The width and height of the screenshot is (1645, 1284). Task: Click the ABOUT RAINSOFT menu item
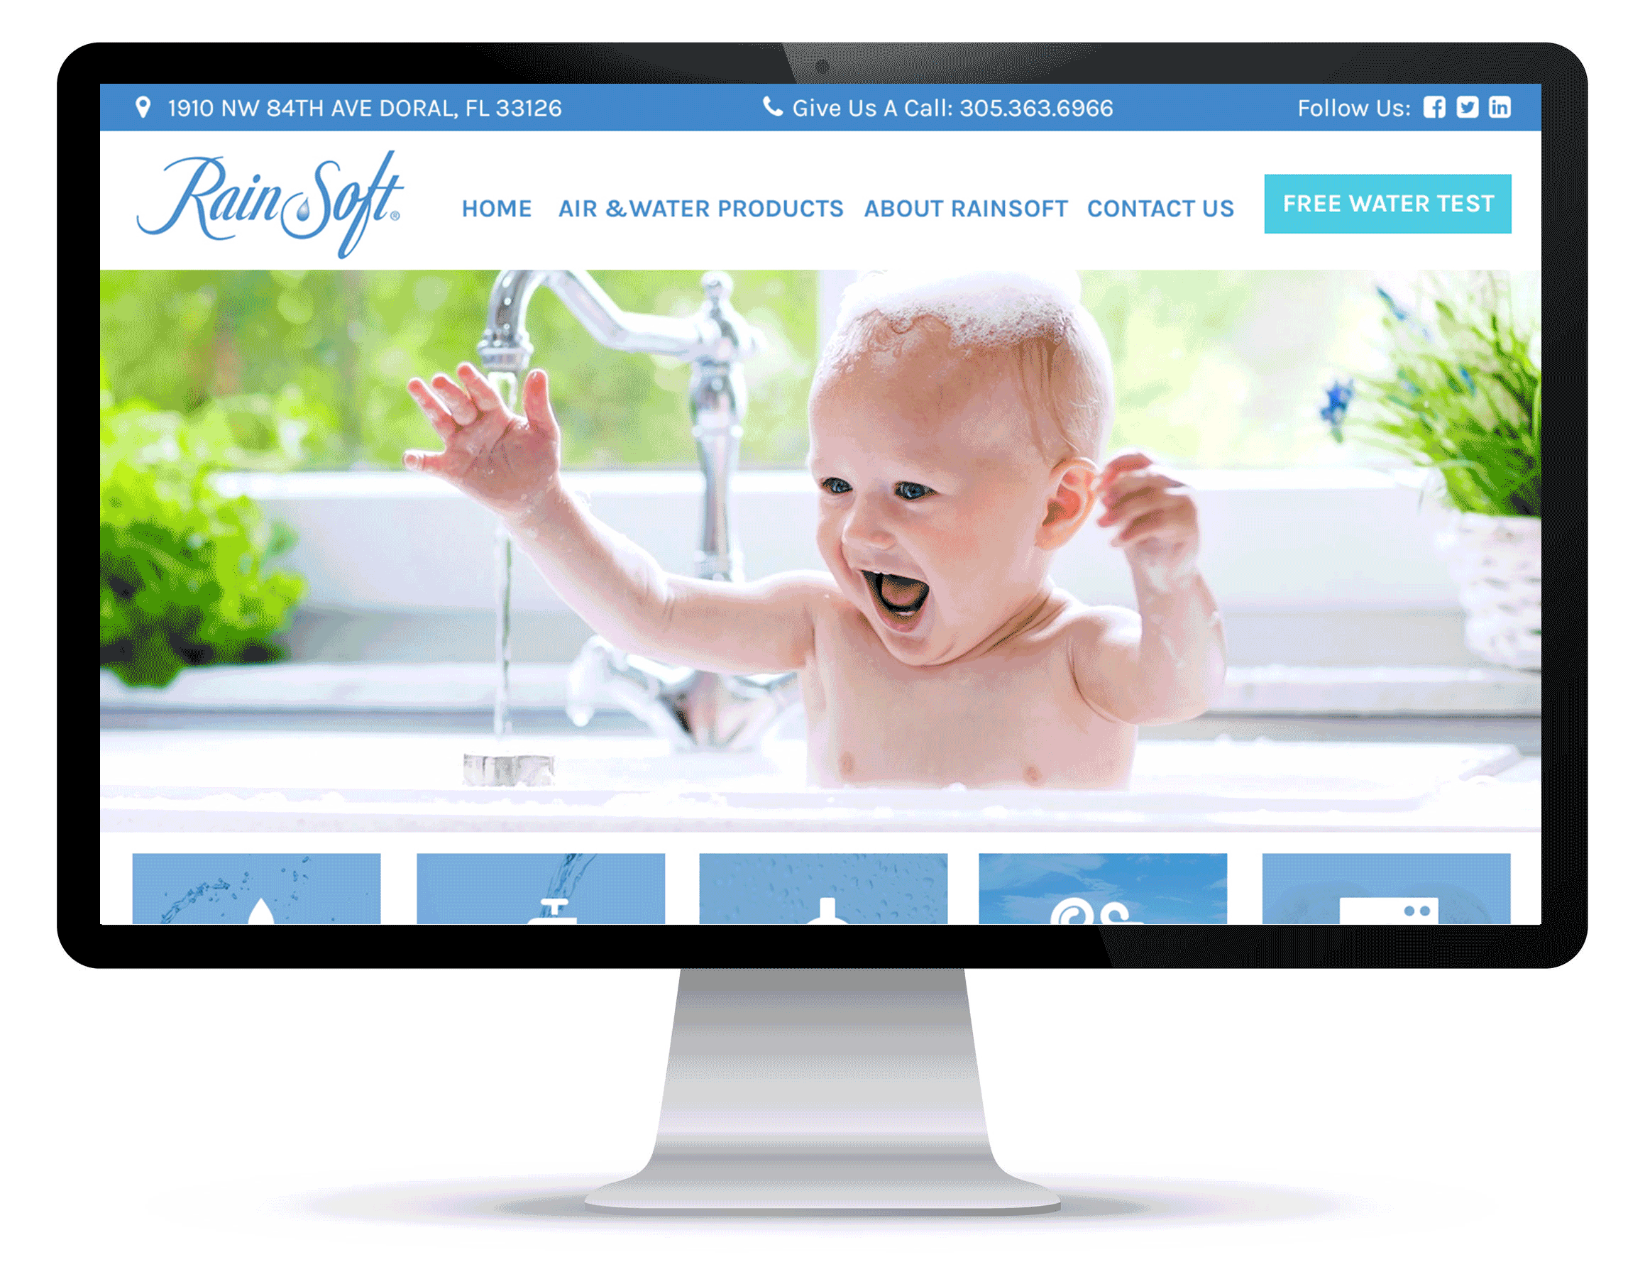pyautogui.click(x=964, y=207)
